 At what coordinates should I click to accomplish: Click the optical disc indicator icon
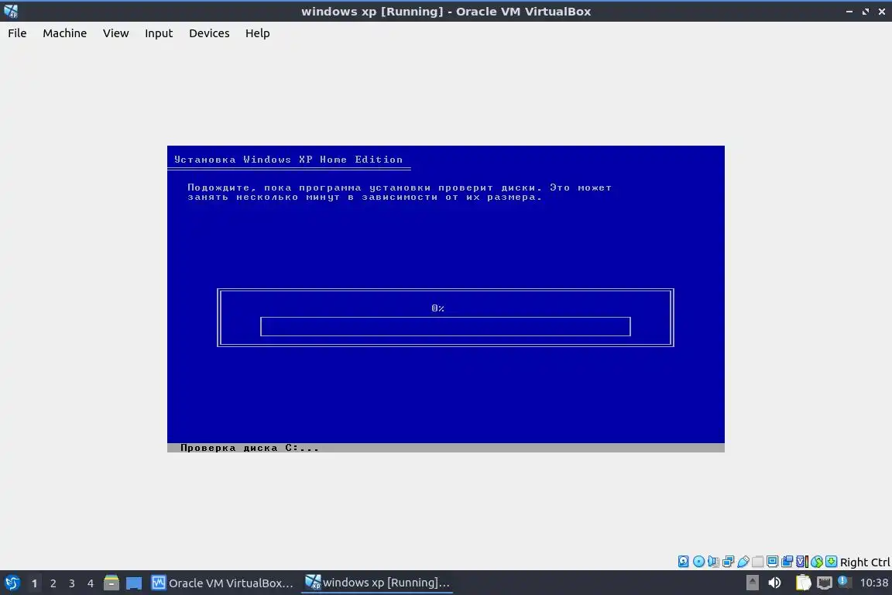coord(698,562)
